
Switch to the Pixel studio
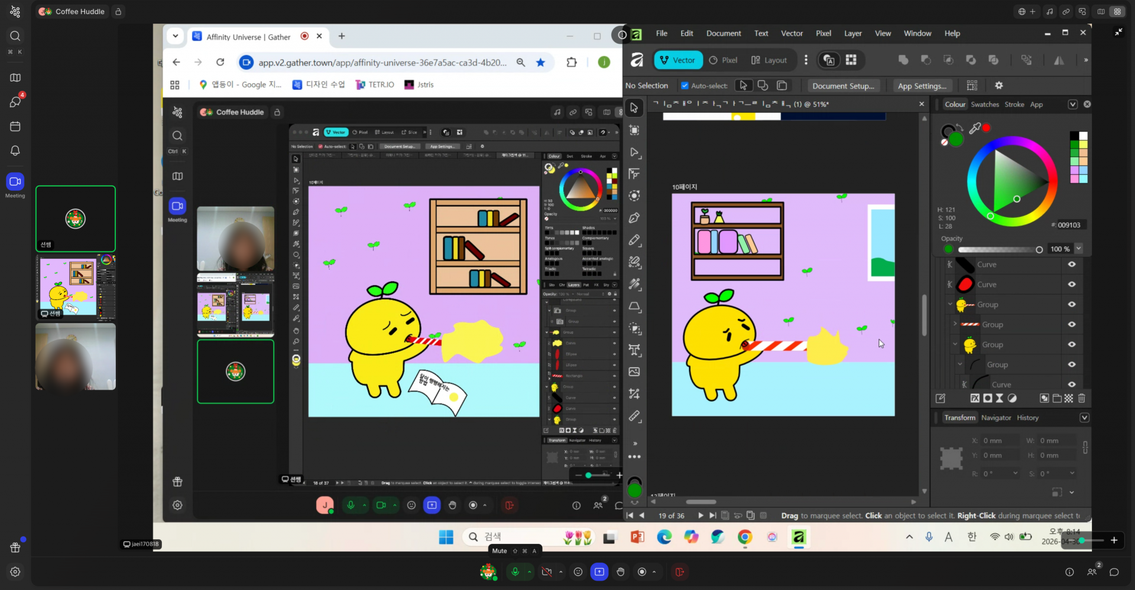724,60
